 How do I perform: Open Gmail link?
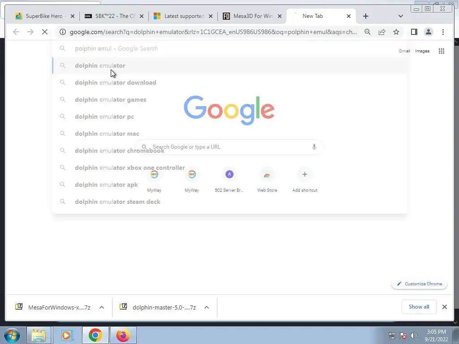pyautogui.click(x=404, y=51)
